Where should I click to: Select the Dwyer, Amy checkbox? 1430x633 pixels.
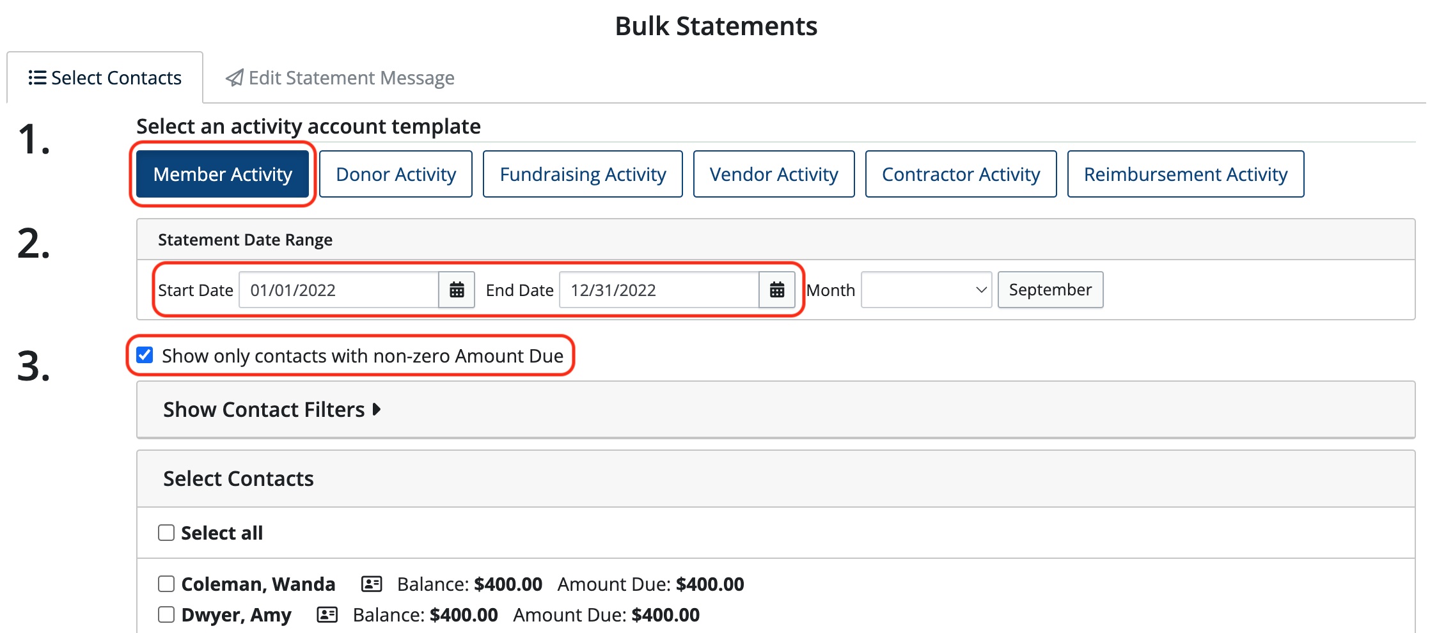(x=166, y=614)
